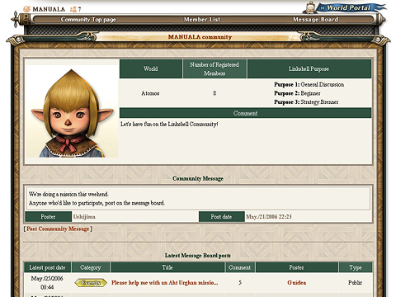
Task: Click the moogle icon beside World Portal
Action: point(310,7)
